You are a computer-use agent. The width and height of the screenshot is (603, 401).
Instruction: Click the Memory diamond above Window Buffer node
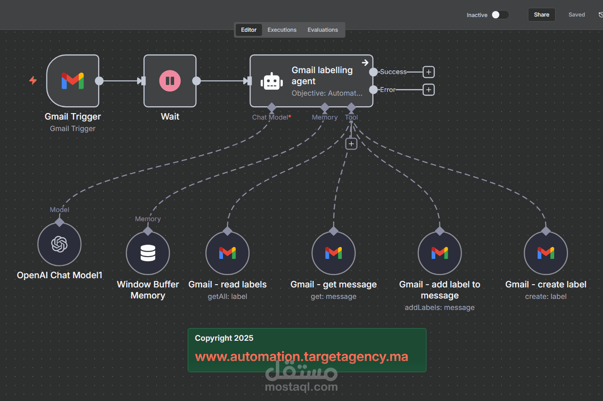[148, 231]
